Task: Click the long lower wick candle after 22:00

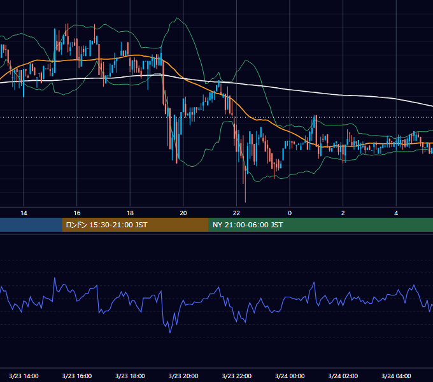Action: pyautogui.click(x=245, y=183)
